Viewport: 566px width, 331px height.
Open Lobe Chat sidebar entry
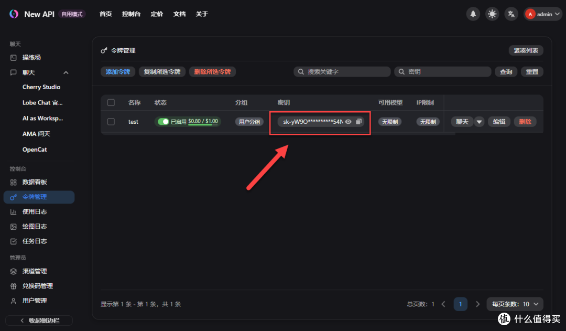[x=42, y=103]
